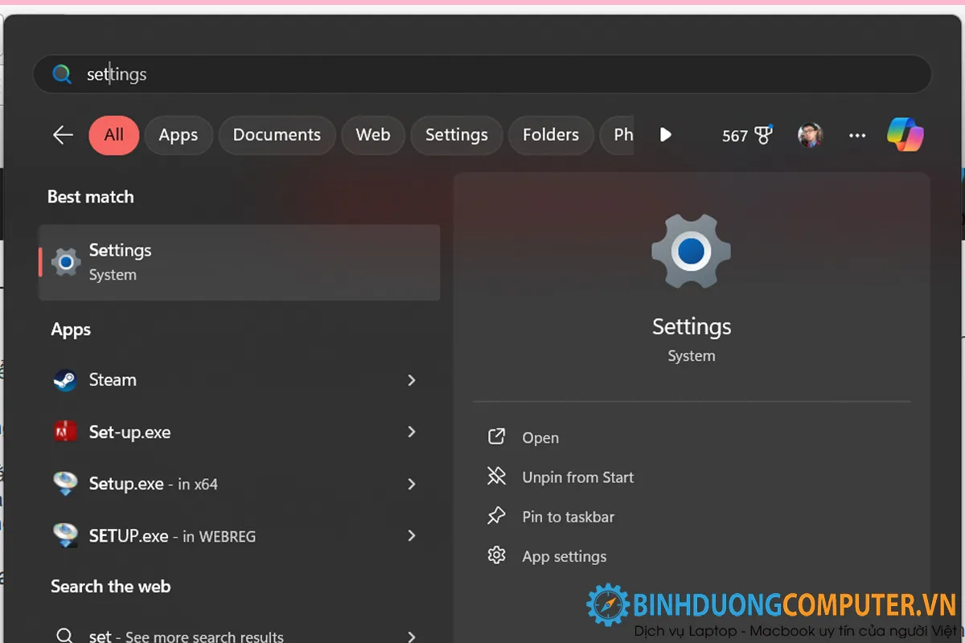Click Unpin from Start
The image size is (965, 643).
pyautogui.click(x=577, y=477)
